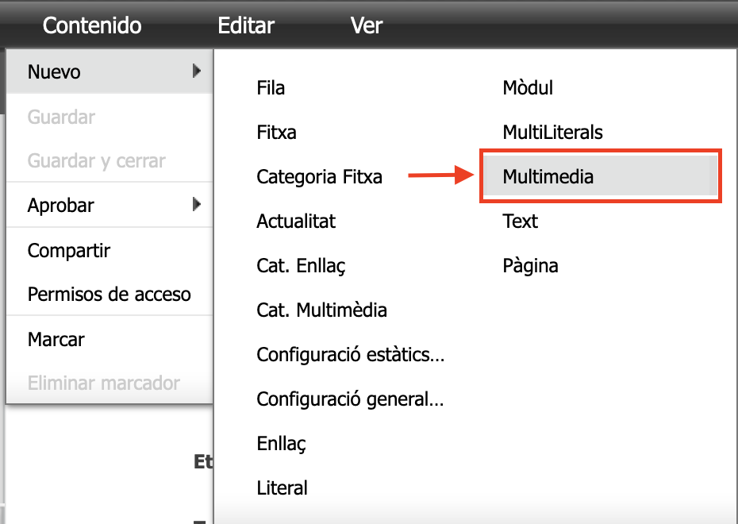The height and width of the screenshot is (524, 738).
Task: Select Fitxa from the submenu
Action: point(277,132)
